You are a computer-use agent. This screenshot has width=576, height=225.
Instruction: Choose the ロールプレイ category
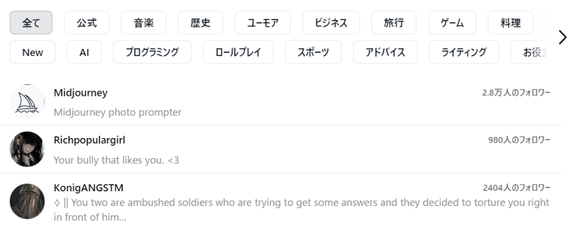point(238,52)
